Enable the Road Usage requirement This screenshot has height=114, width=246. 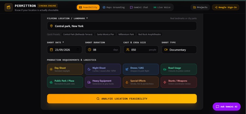click(x=179, y=69)
